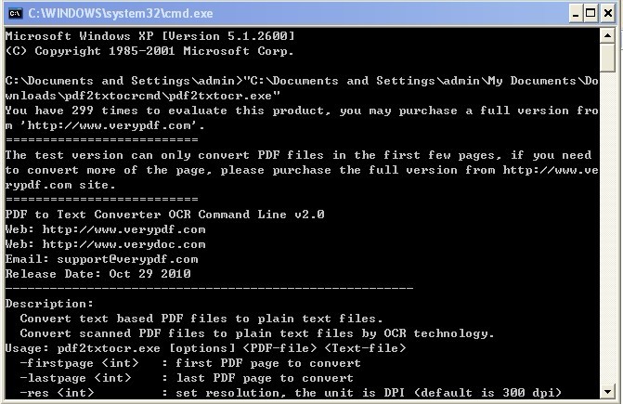The width and height of the screenshot is (623, 404).
Task: Click the http://www.verydoc.com web address
Action: (x=124, y=244)
